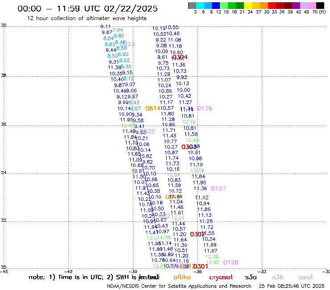Click the '7.94' wave height value

click(118, 30)
